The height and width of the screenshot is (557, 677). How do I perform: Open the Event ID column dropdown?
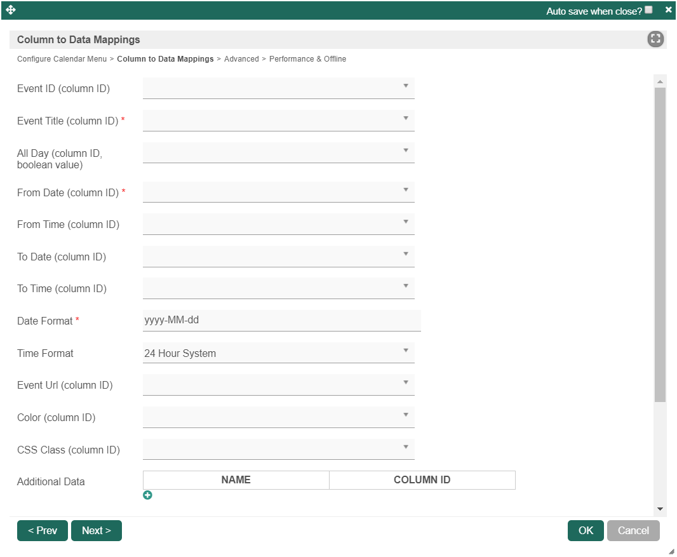coord(278,88)
